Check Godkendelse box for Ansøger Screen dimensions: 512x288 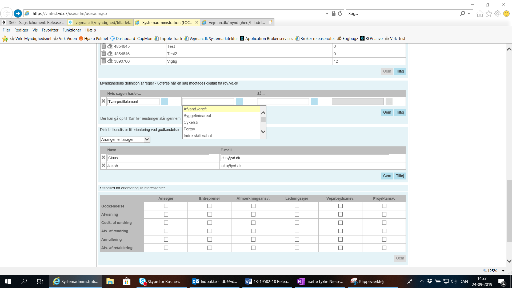[166, 206]
